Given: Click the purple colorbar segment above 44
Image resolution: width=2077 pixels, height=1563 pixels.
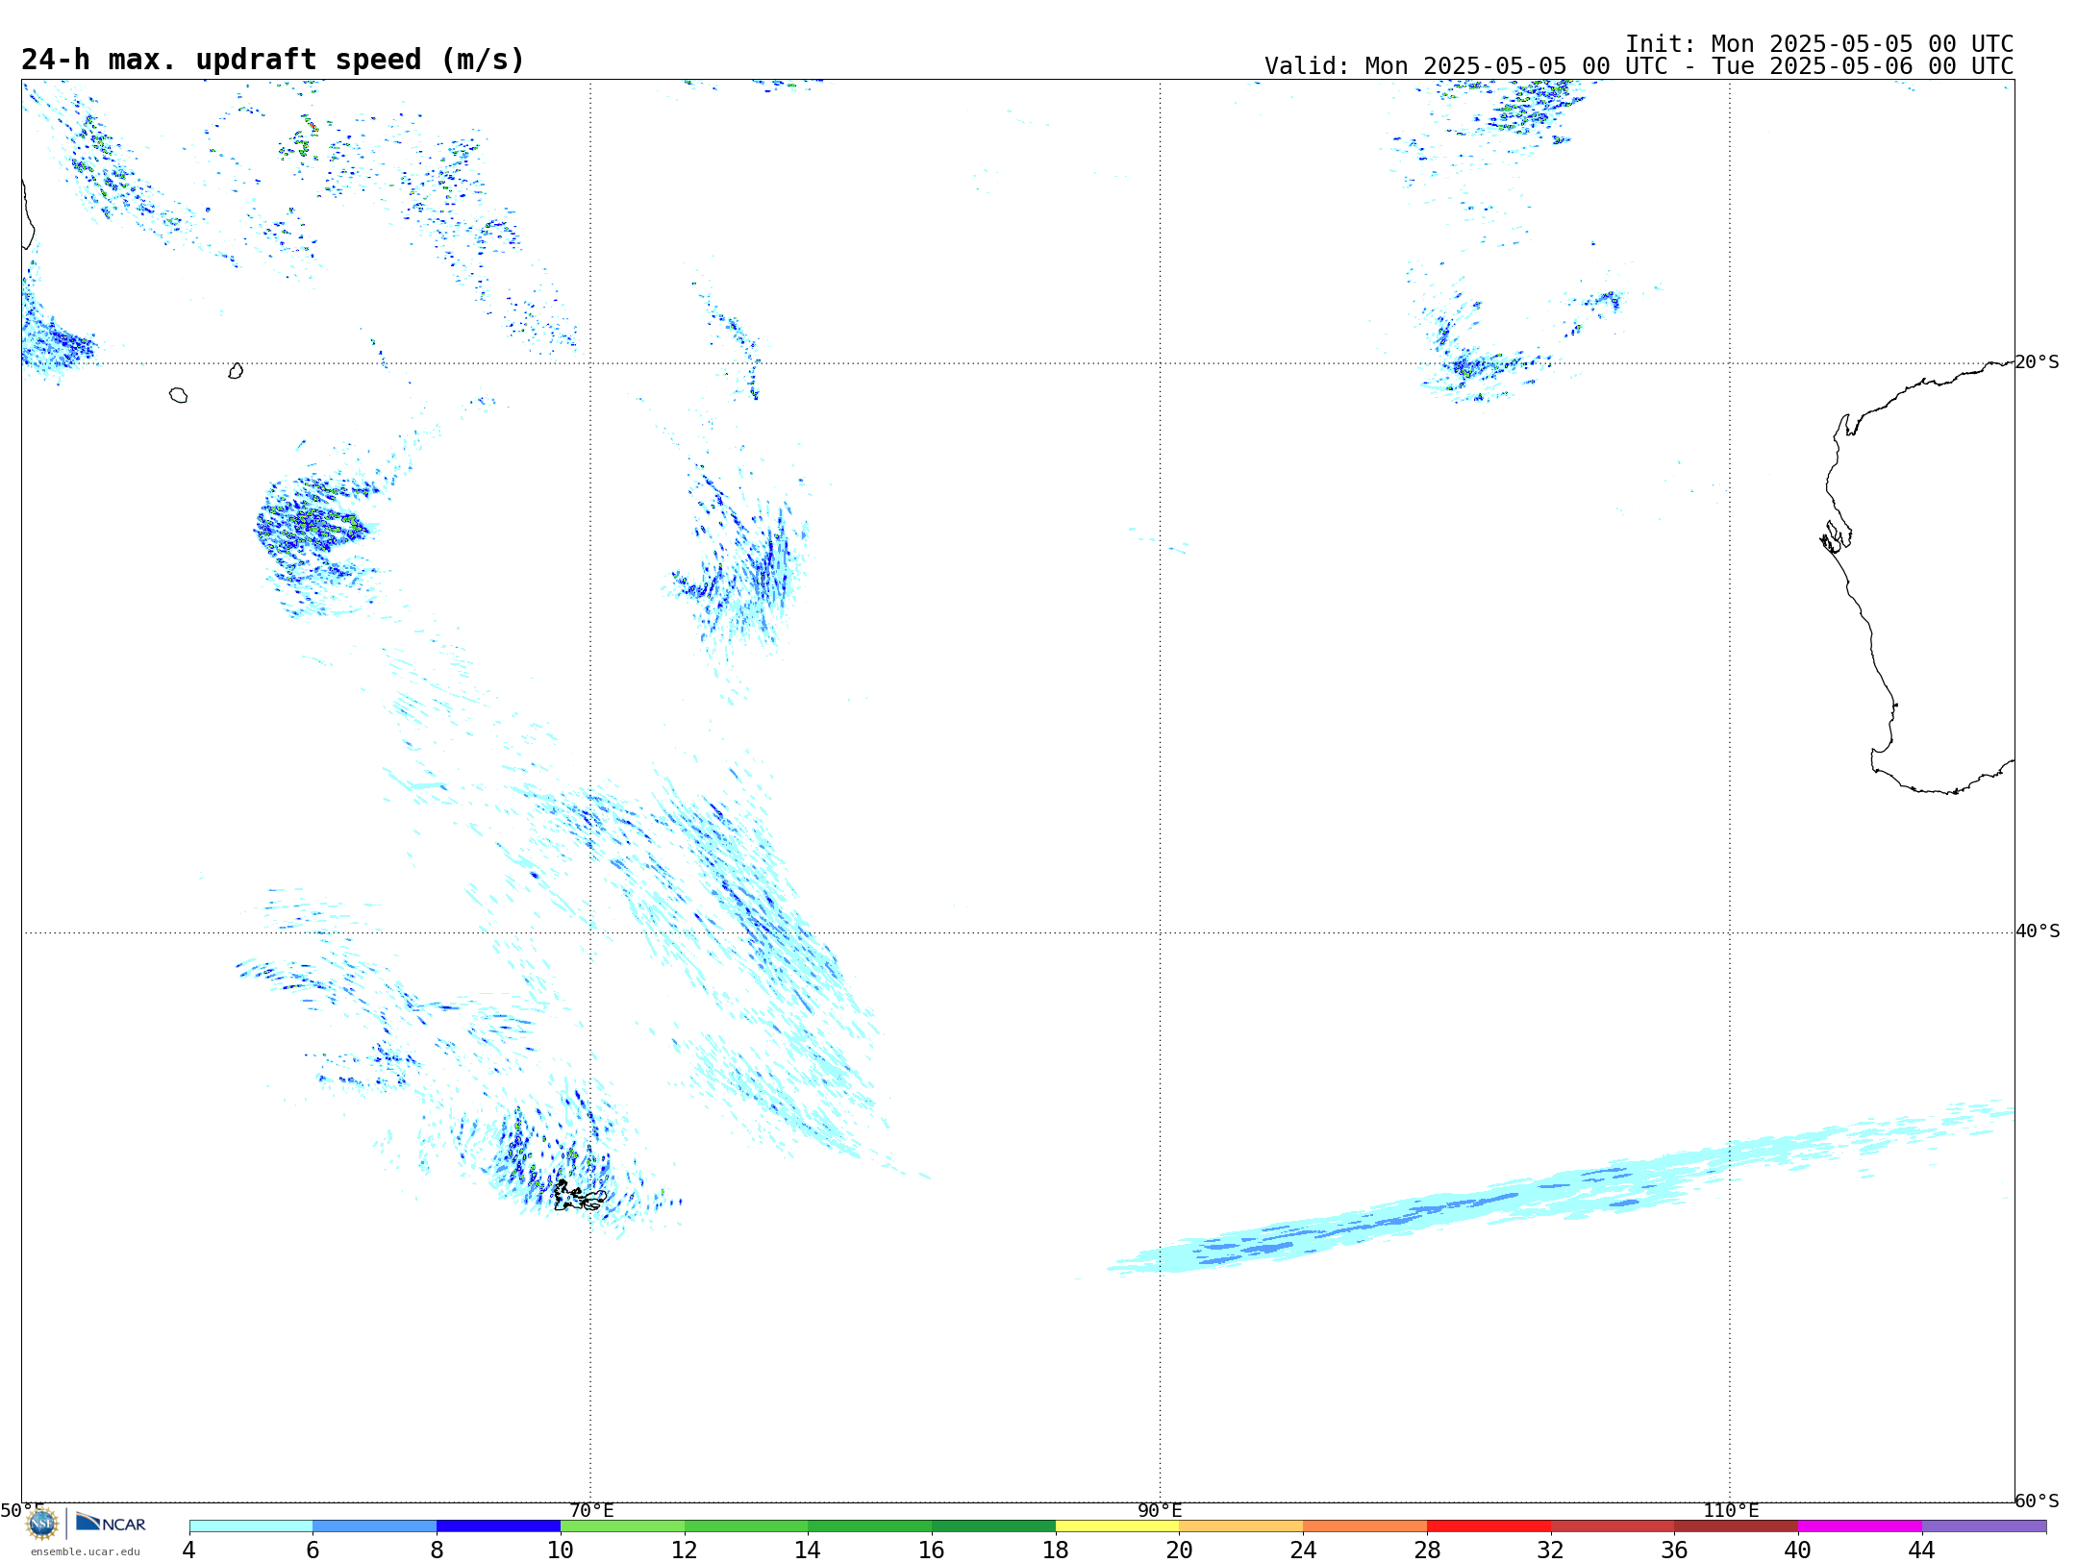Looking at the screenshot, I should (1984, 1526).
